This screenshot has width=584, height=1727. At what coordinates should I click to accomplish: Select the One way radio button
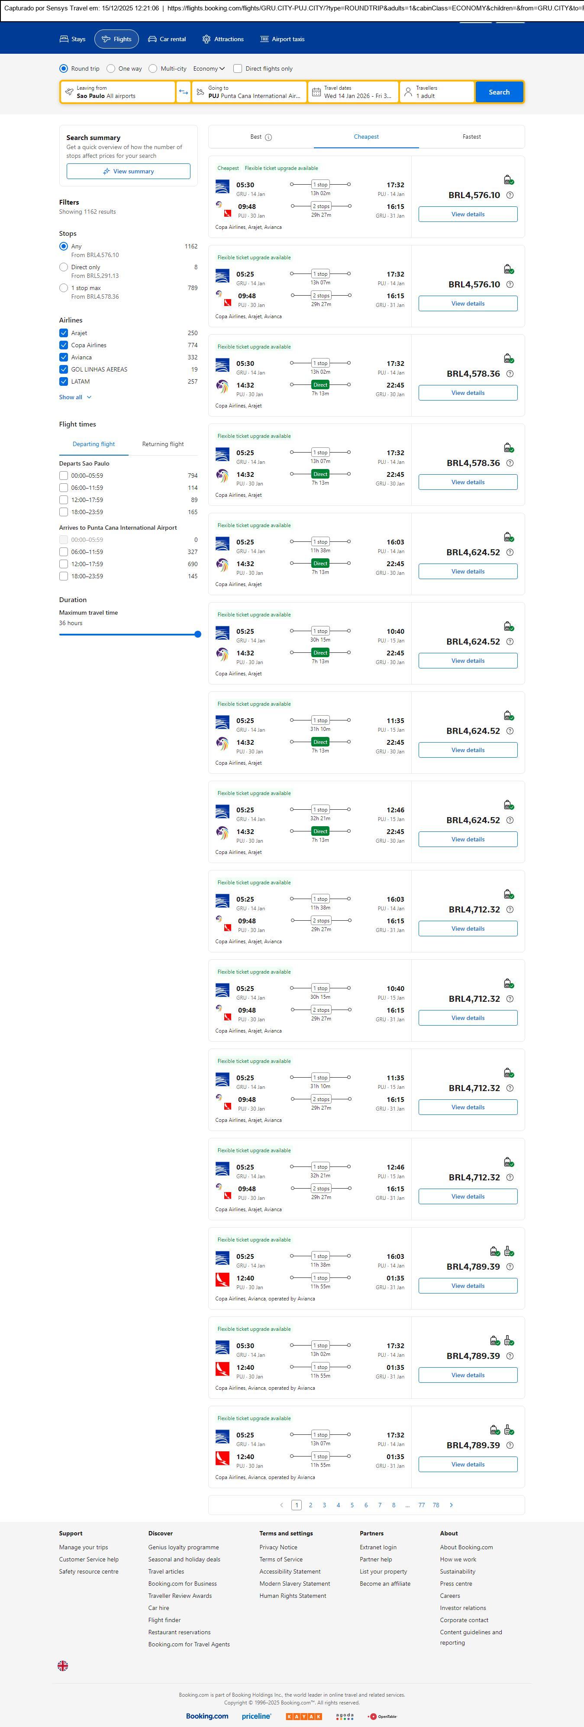pyautogui.click(x=111, y=68)
